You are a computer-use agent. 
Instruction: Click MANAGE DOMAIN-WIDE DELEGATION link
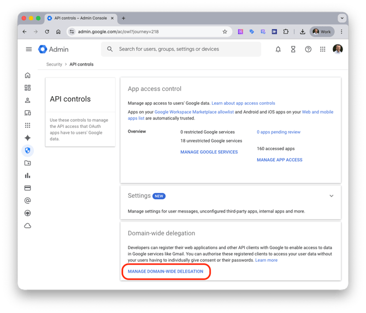[166, 271]
